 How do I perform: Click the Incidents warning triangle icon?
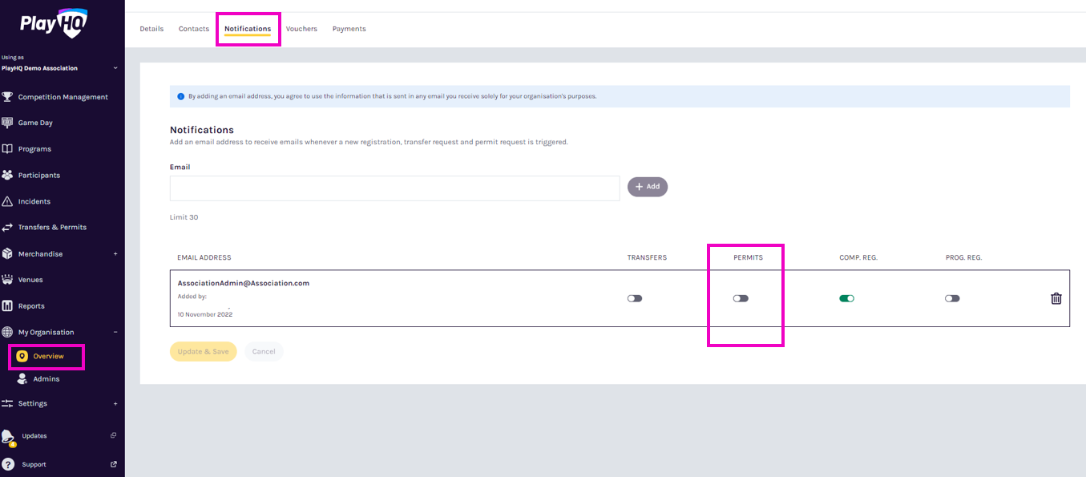(7, 201)
